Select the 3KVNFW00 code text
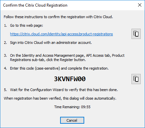The image size is (145, 128). point(70,79)
